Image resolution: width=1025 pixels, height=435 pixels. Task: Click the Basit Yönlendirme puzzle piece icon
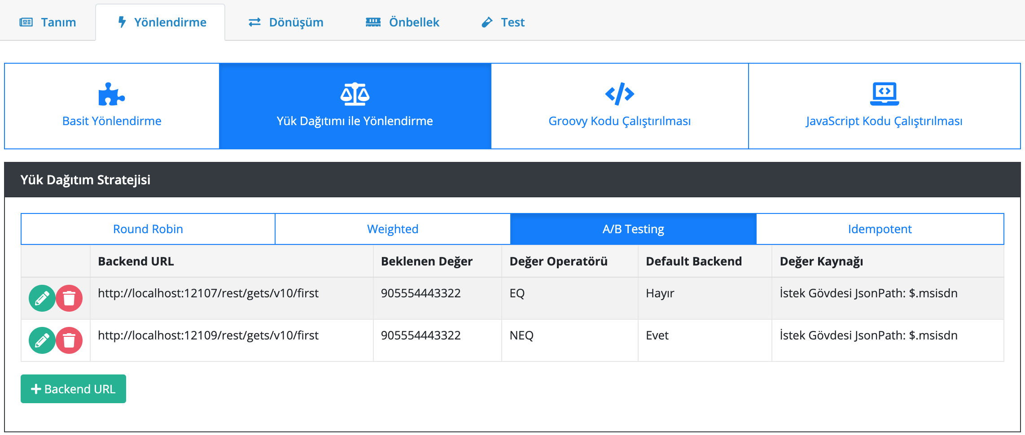[x=111, y=94]
